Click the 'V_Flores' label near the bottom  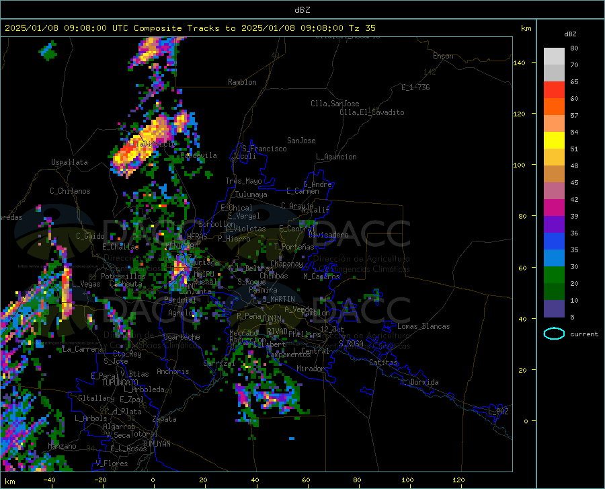112,463
